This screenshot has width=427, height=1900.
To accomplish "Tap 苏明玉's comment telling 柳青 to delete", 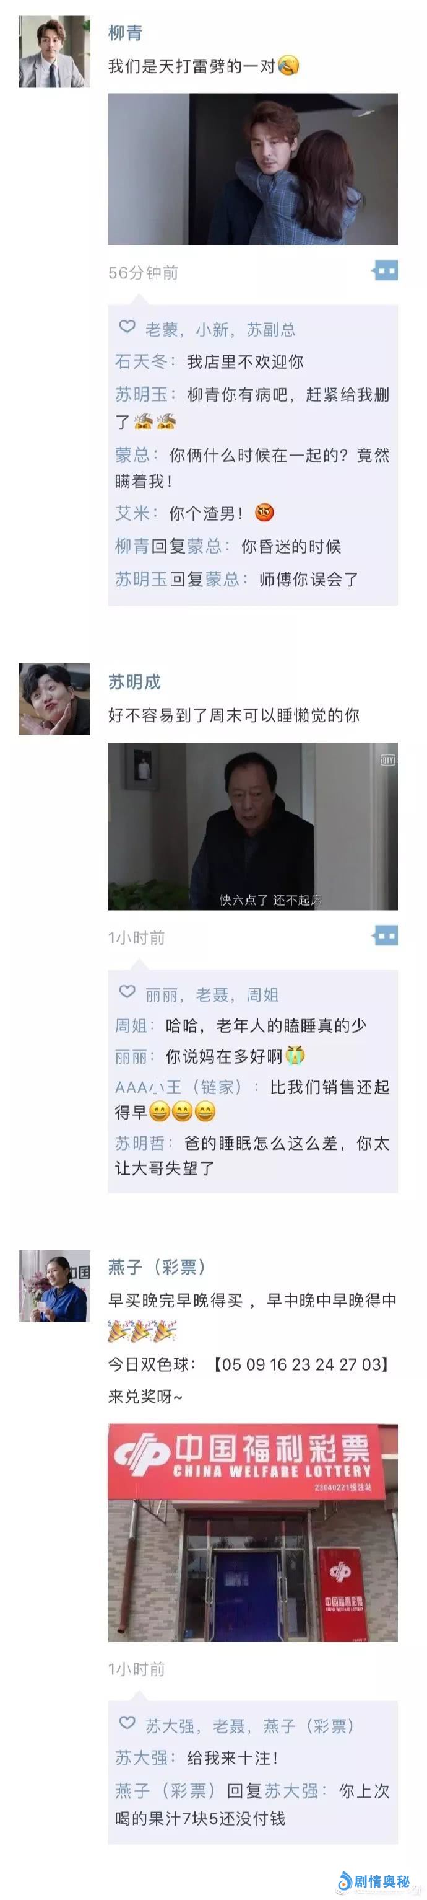I will point(252,408).
